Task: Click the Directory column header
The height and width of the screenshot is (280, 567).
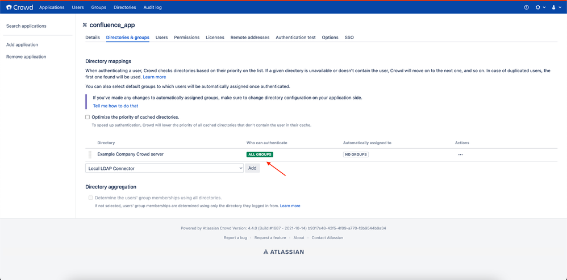Action: (x=106, y=143)
